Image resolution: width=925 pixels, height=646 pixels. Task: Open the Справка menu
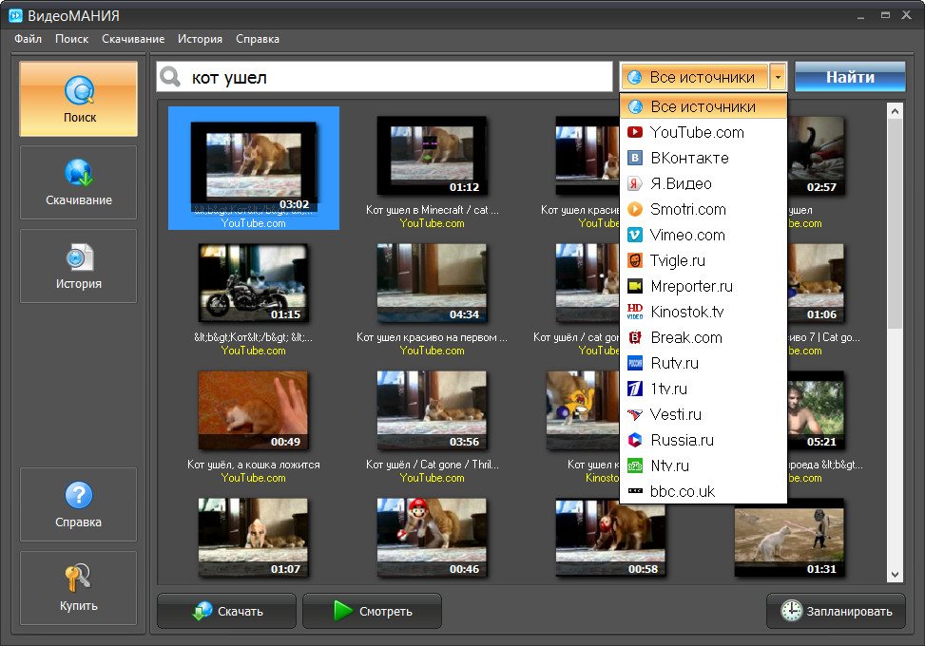click(258, 39)
